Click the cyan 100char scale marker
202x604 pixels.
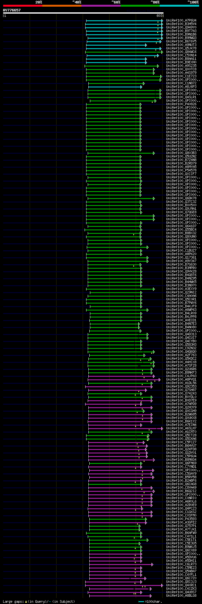pos(141,601)
